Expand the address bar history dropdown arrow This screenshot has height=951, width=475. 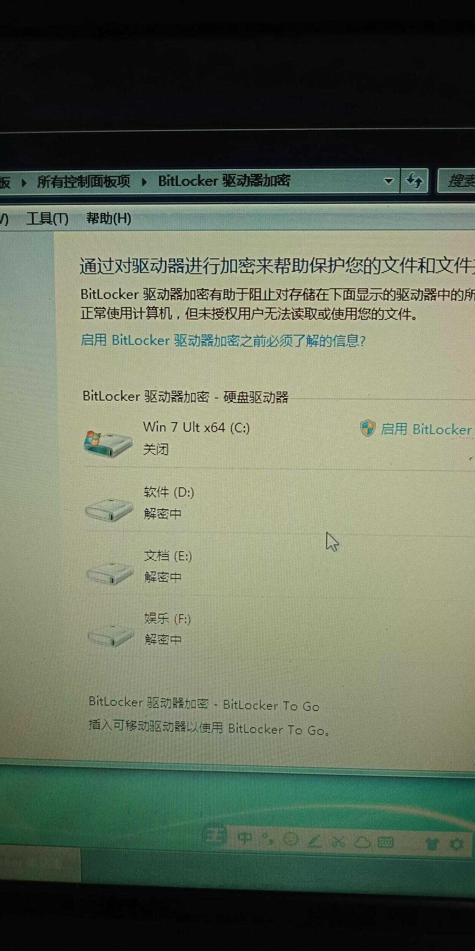click(389, 181)
